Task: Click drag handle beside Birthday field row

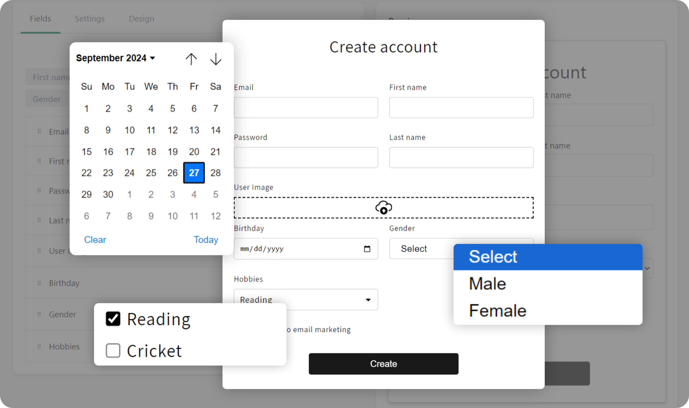Action: 39,283
